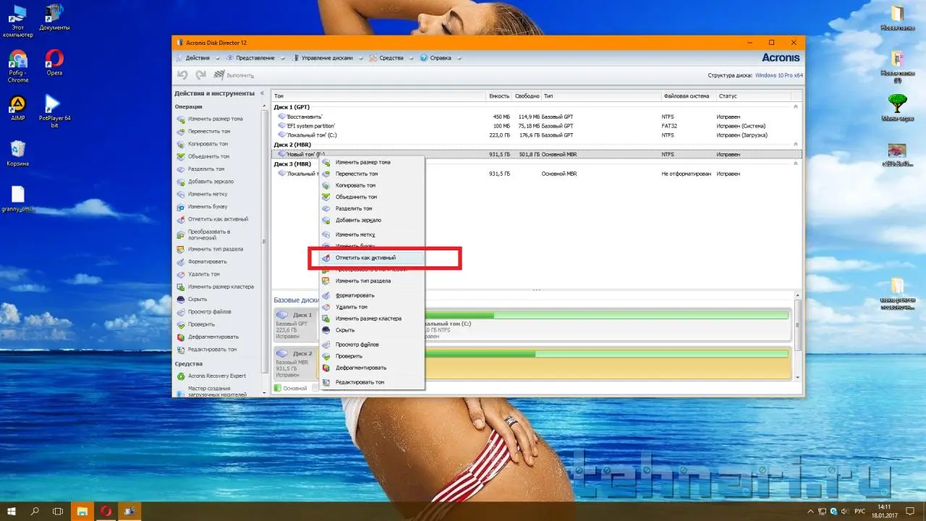Choose Отметить как активный in the context menu
Image resolution: width=926 pixels, height=521 pixels.
click(372, 258)
